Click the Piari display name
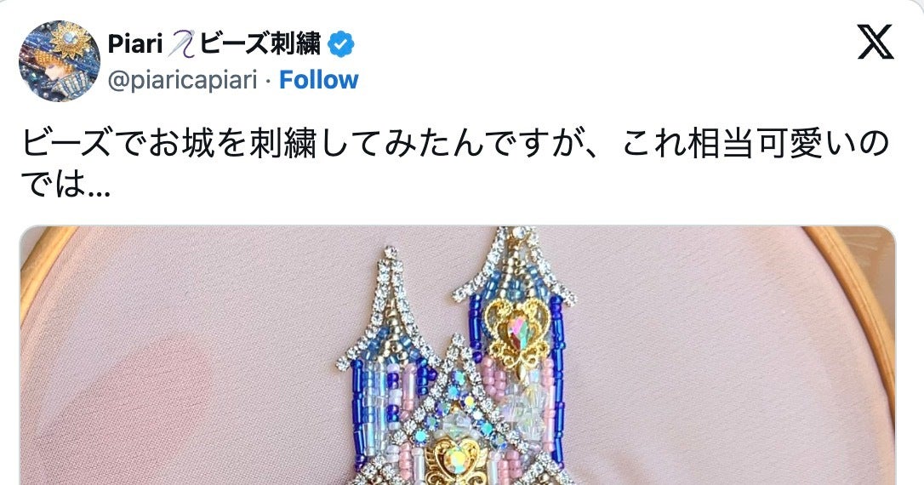The width and height of the screenshot is (924, 485). pos(135,44)
